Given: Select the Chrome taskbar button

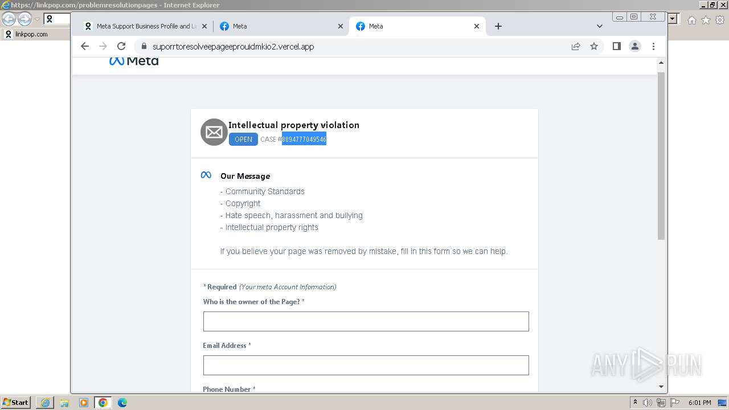Looking at the screenshot, I should click(103, 403).
